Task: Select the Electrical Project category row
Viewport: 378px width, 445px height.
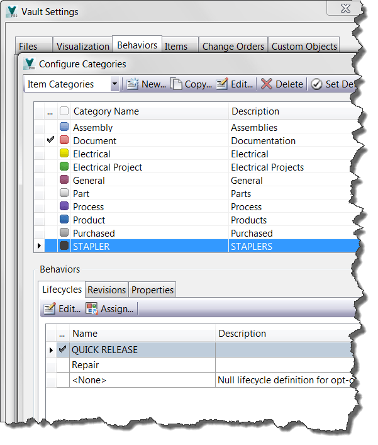Action: 196,167
